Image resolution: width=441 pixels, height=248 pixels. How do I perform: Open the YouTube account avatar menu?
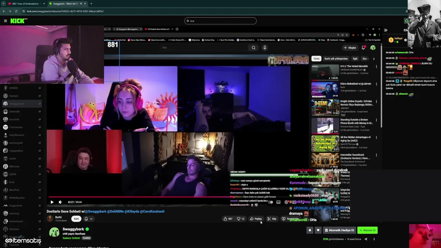point(373,48)
